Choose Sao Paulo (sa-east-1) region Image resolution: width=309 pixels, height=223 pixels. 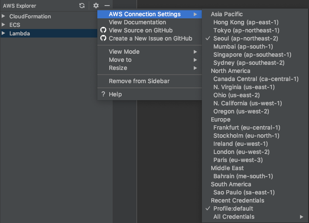(255, 192)
